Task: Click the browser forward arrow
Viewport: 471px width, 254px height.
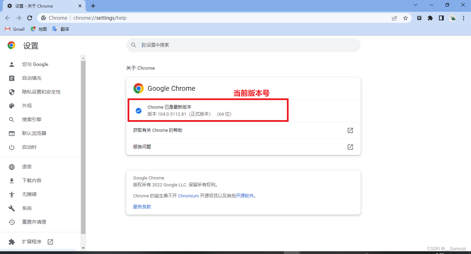Action: pos(19,18)
